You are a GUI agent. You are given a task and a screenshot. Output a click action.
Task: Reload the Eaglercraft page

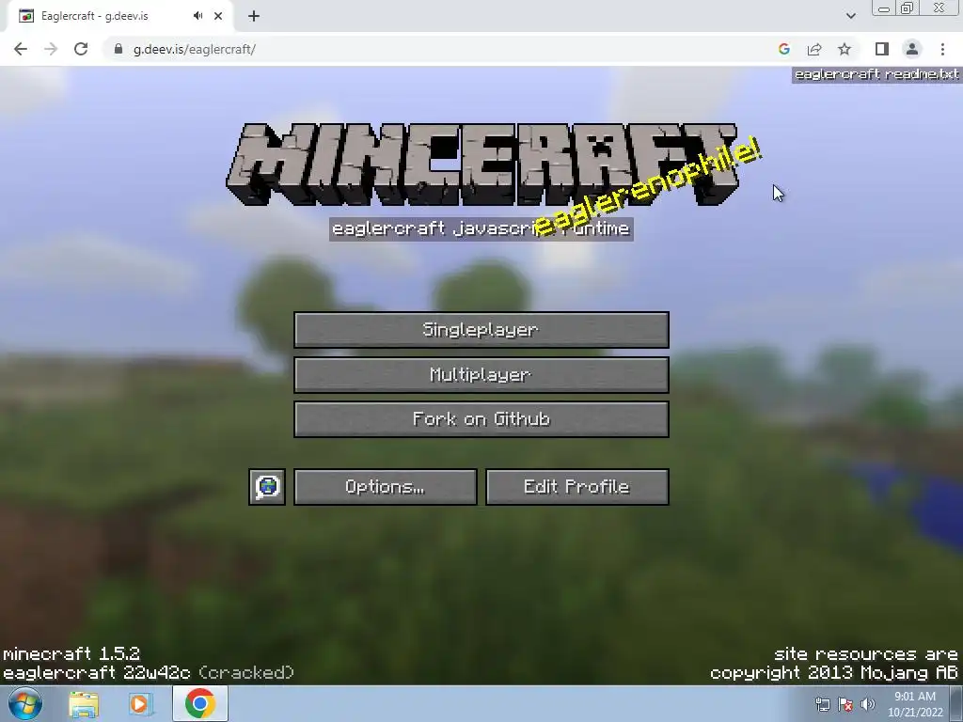coord(81,49)
